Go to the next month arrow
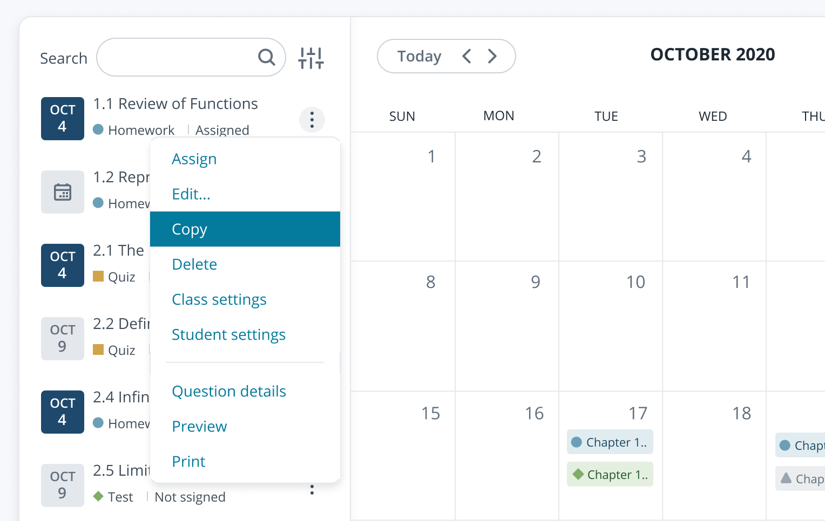Screen dimensions: 825x521 point(492,56)
